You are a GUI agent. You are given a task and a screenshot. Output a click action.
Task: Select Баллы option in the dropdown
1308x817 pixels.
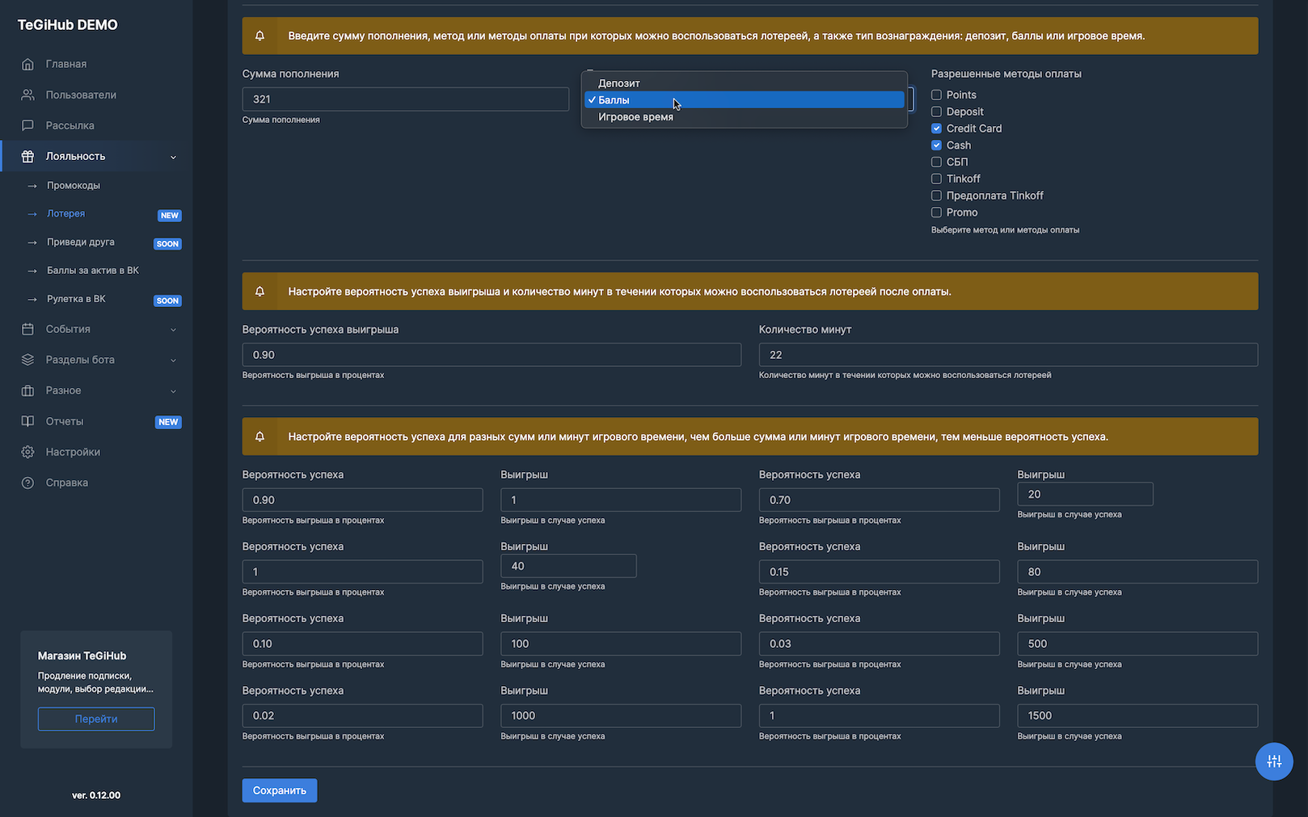point(744,99)
